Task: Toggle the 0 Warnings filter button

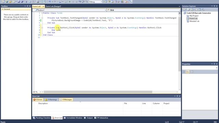Action: click(x=51, y=99)
